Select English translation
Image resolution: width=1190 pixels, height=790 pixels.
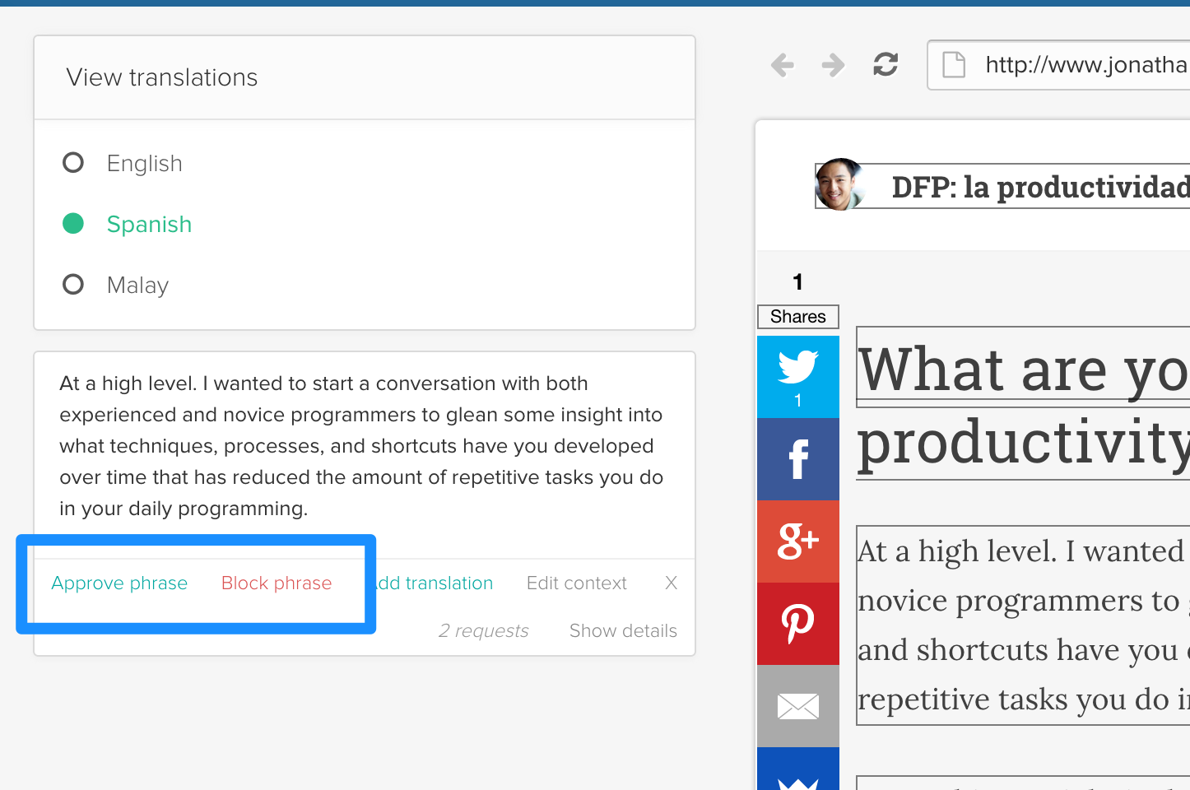tap(123, 163)
